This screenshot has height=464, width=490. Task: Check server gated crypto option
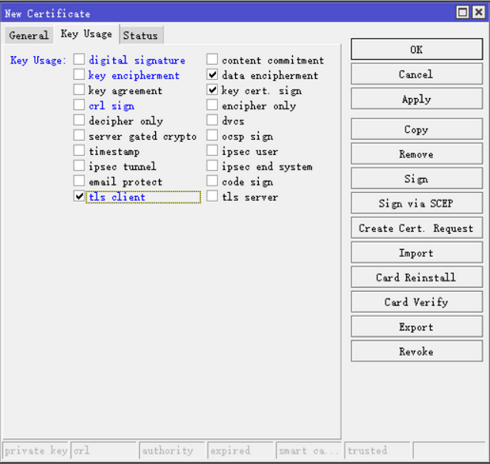(x=79, y=135)
